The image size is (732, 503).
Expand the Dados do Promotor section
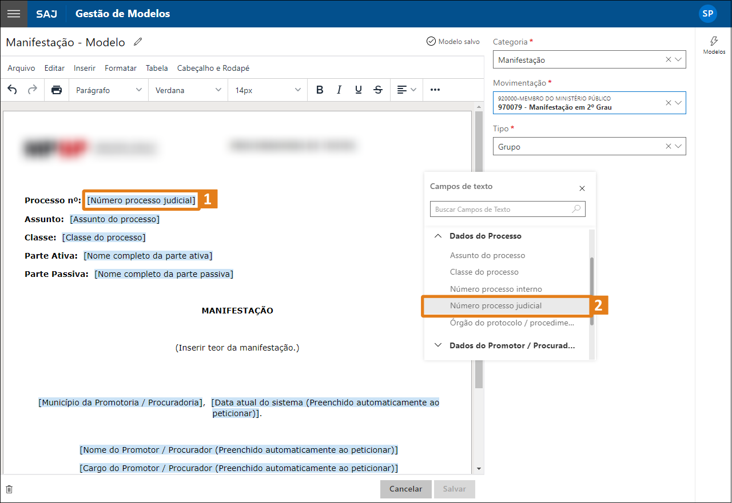(438, 345)
